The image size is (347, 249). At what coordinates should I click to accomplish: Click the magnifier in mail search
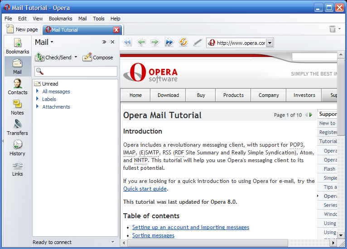40,71
